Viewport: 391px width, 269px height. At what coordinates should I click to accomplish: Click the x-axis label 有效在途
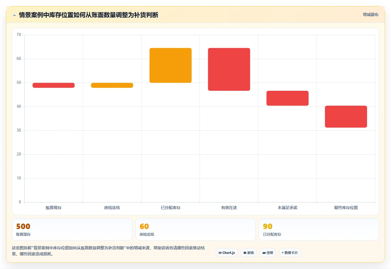229,208
